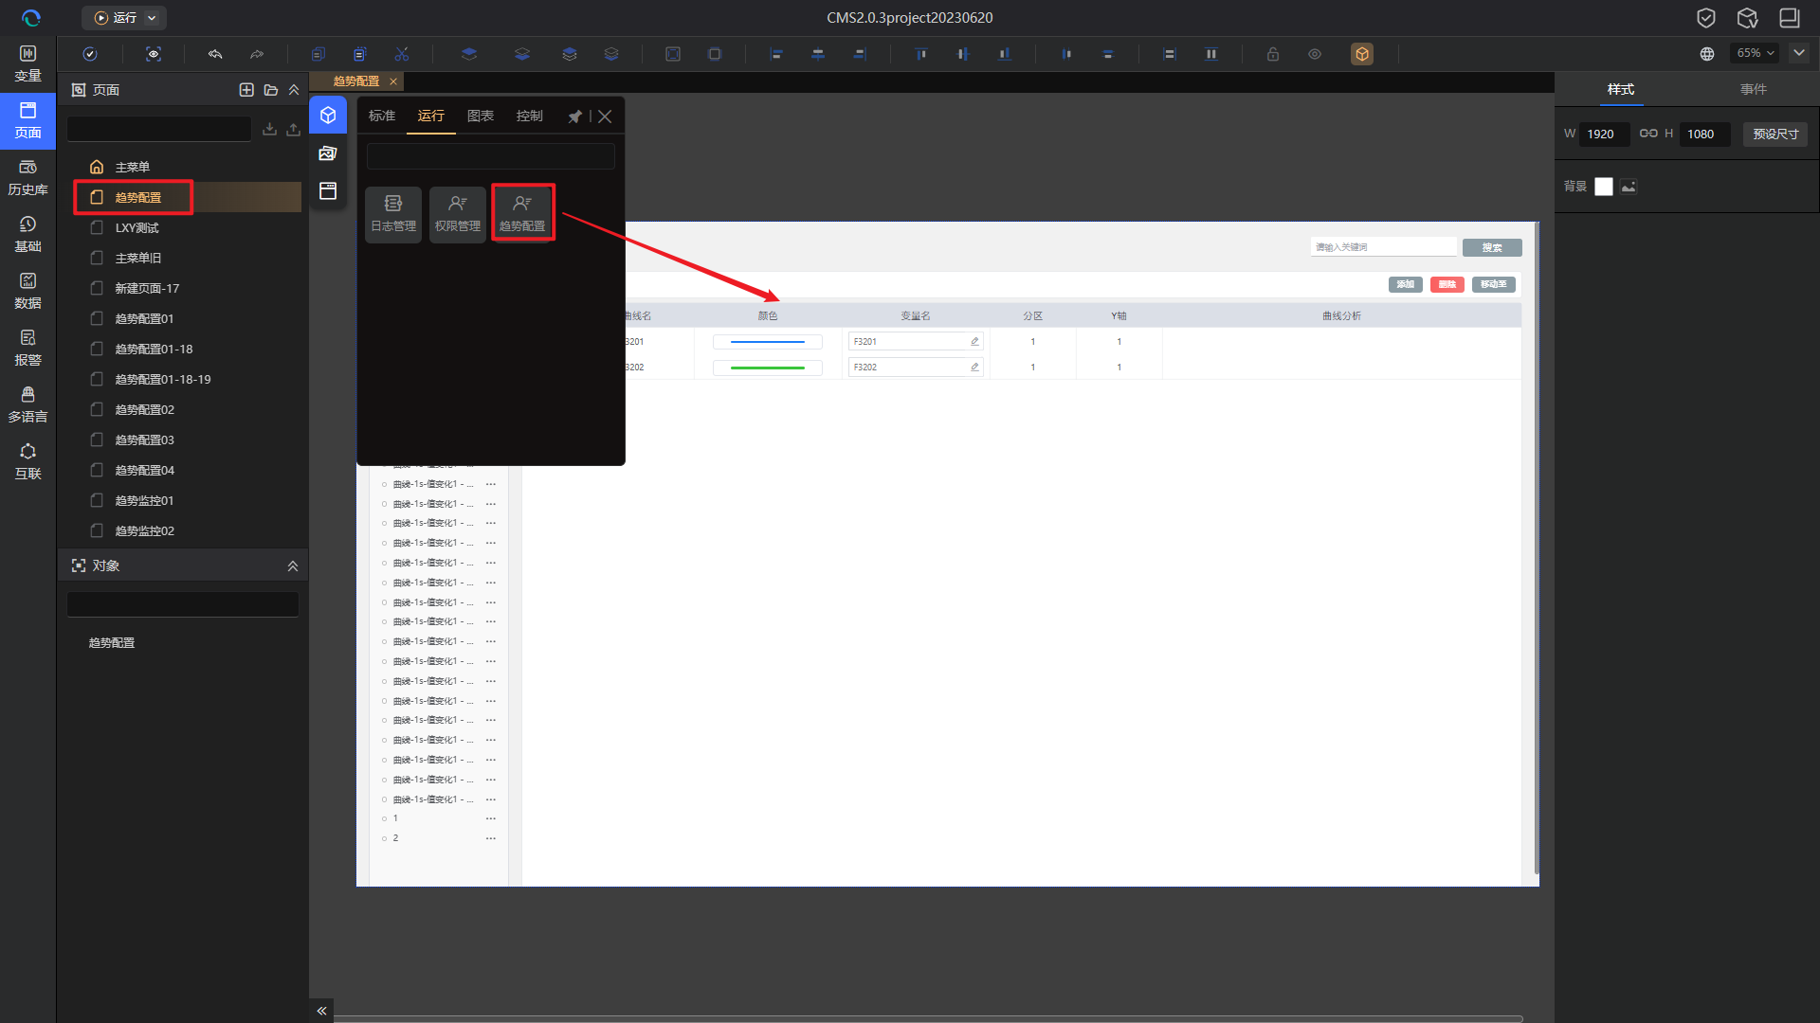This screenshot has width=1820, height=1023.
Task: Open more options for row '1'
Action: [x=491, y=818]
